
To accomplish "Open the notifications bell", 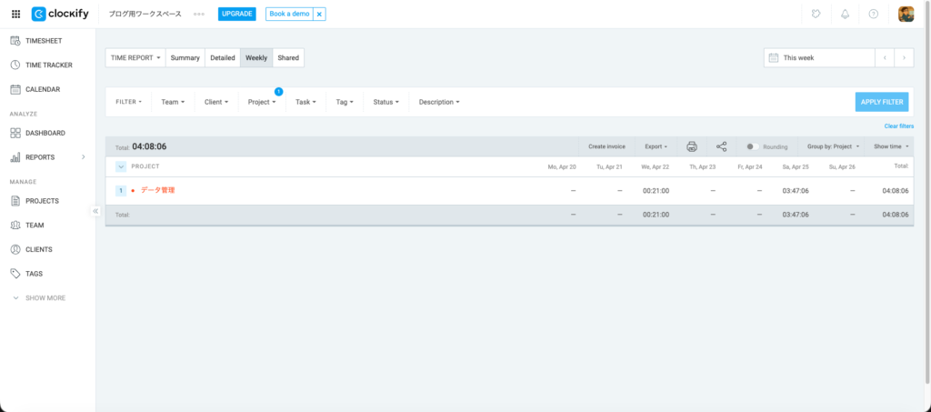I will 845,15.
